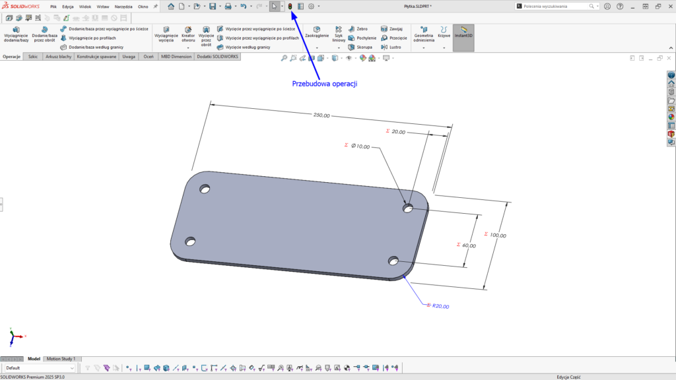Click the Wyciągnięcie dodania/bazy extrude icon
676x380 pixels.
tap(16, 31)
